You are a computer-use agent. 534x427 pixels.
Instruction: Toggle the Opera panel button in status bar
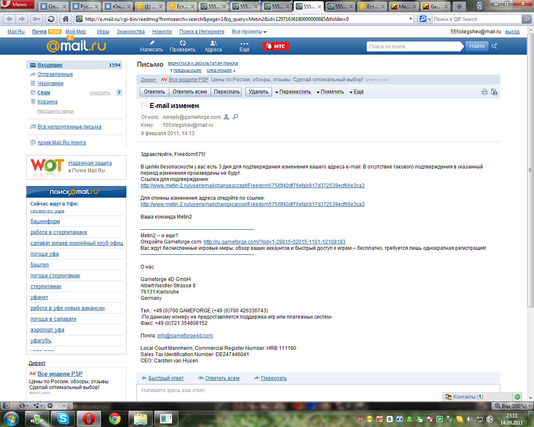6,405
